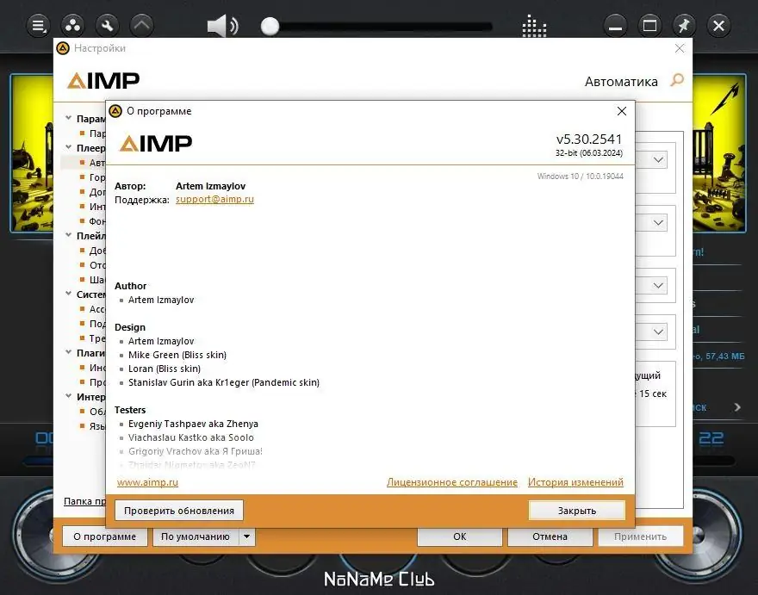This screenshot has height=595, width=758.
Task: Open the История изменений link
Action: click(575, 482)
